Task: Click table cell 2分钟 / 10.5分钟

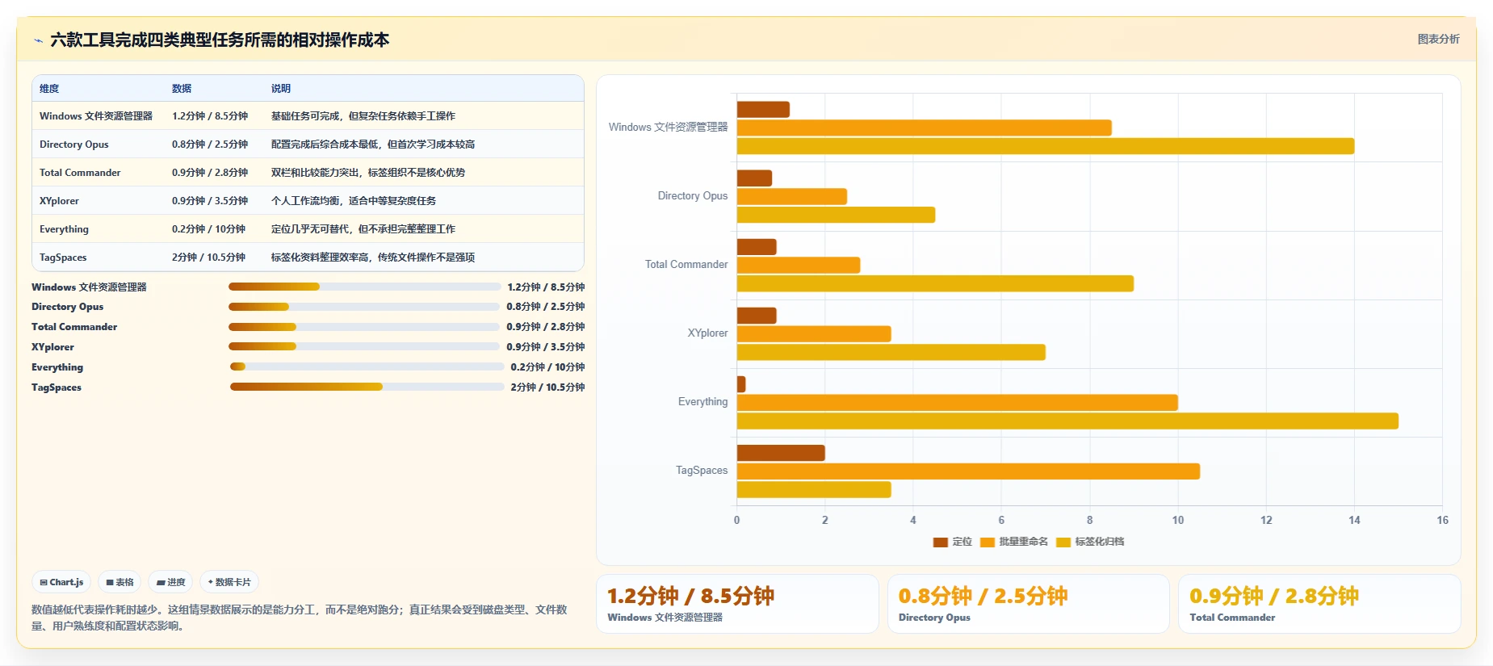Action: click(208, 258)
